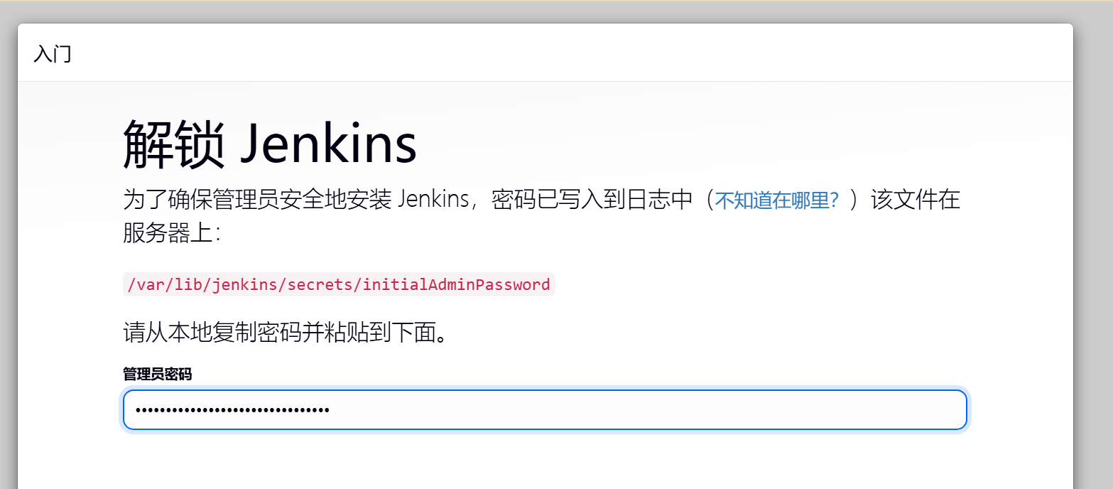Click the masked password dots

tap(232, 410)
